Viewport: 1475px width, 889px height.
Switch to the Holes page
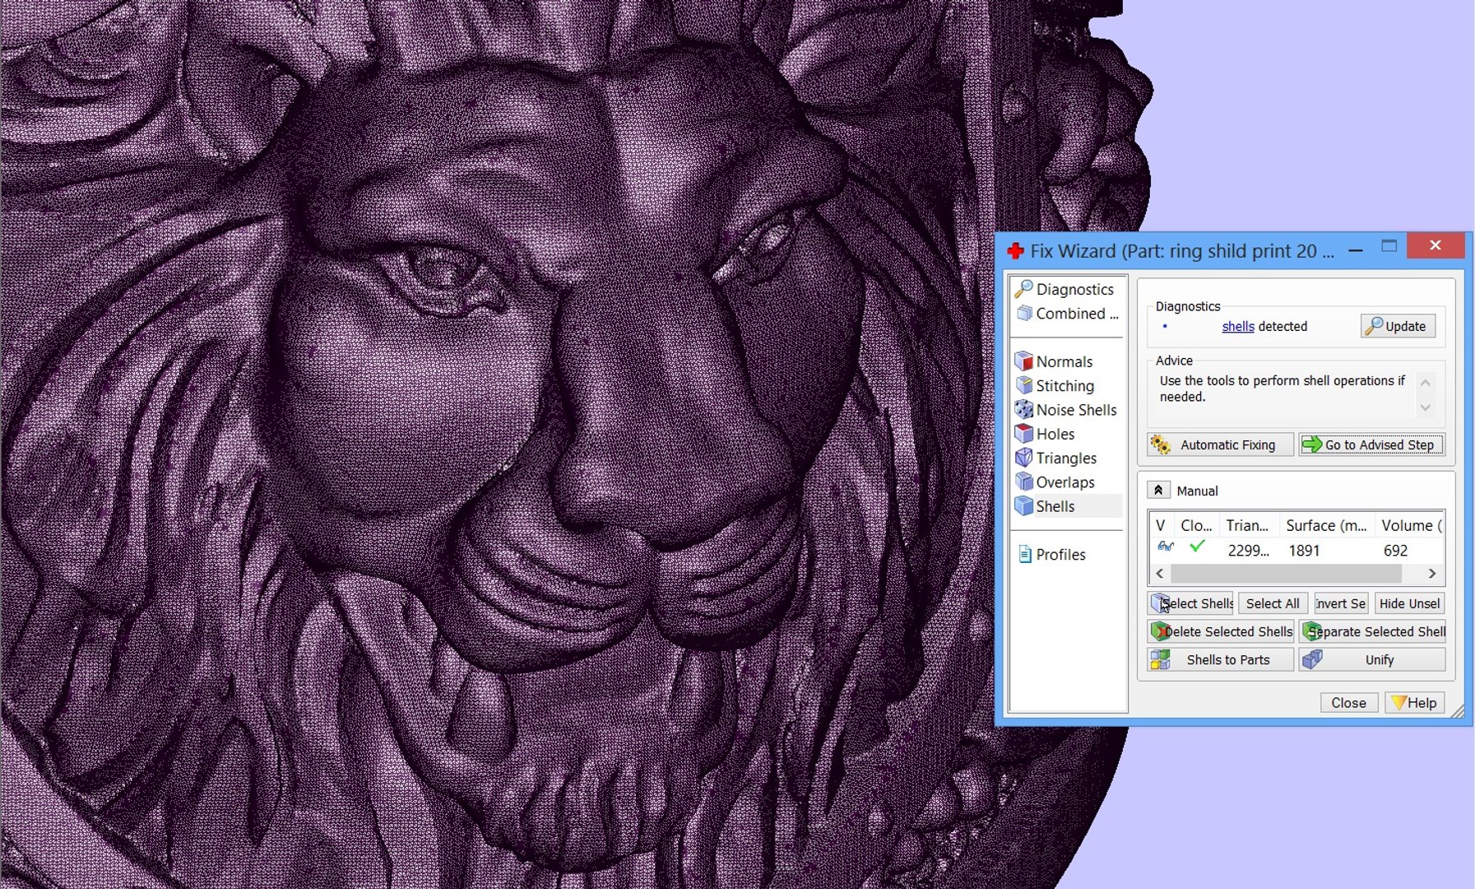point(1046,434)
